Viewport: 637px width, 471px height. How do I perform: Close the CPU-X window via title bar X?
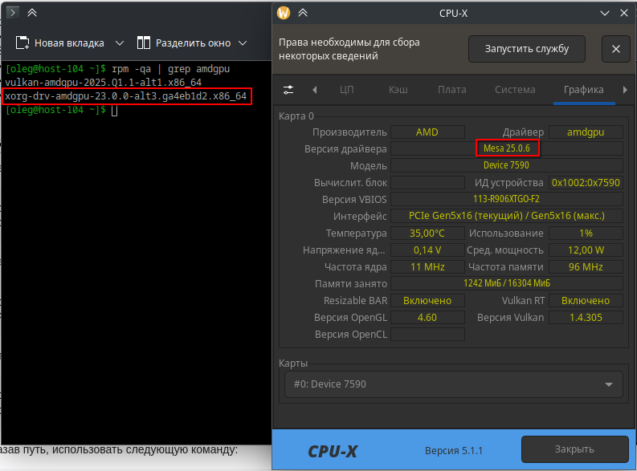pyautogui.click(x=624, y=13)
